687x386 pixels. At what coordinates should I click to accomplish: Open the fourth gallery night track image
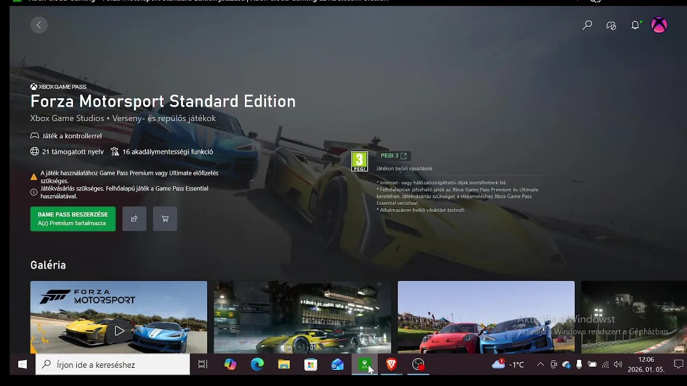[634, 317]
